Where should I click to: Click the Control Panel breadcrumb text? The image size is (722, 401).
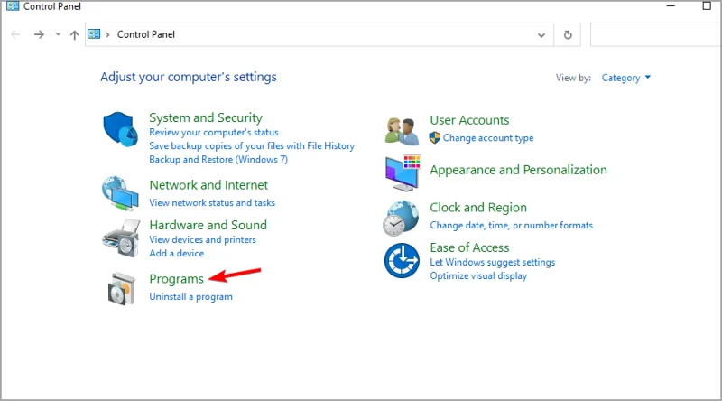pos(146,34)
